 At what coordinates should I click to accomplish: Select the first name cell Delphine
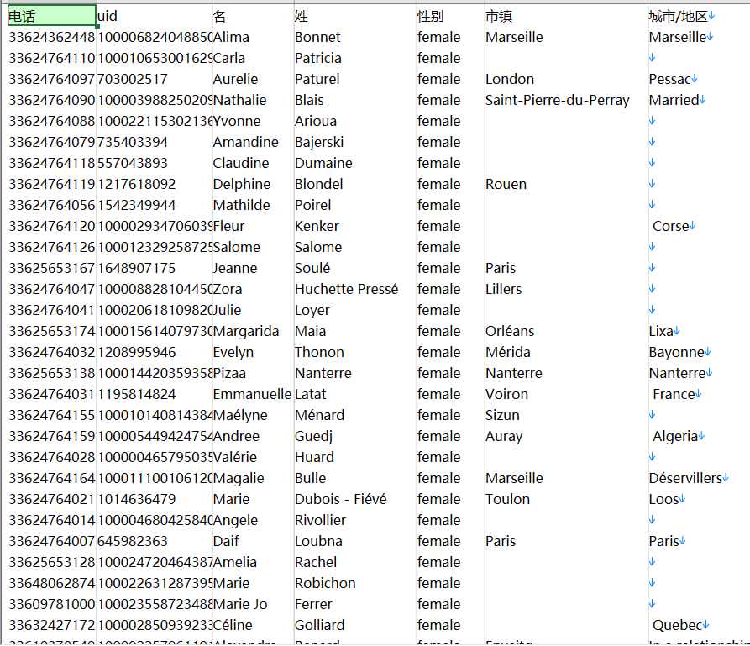coord(253,184)
